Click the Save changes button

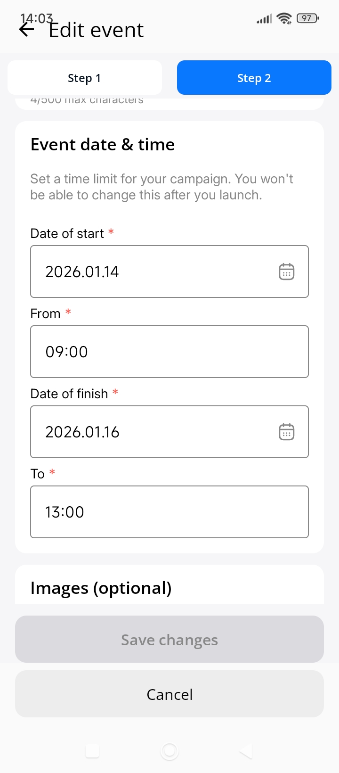[169, 639]
